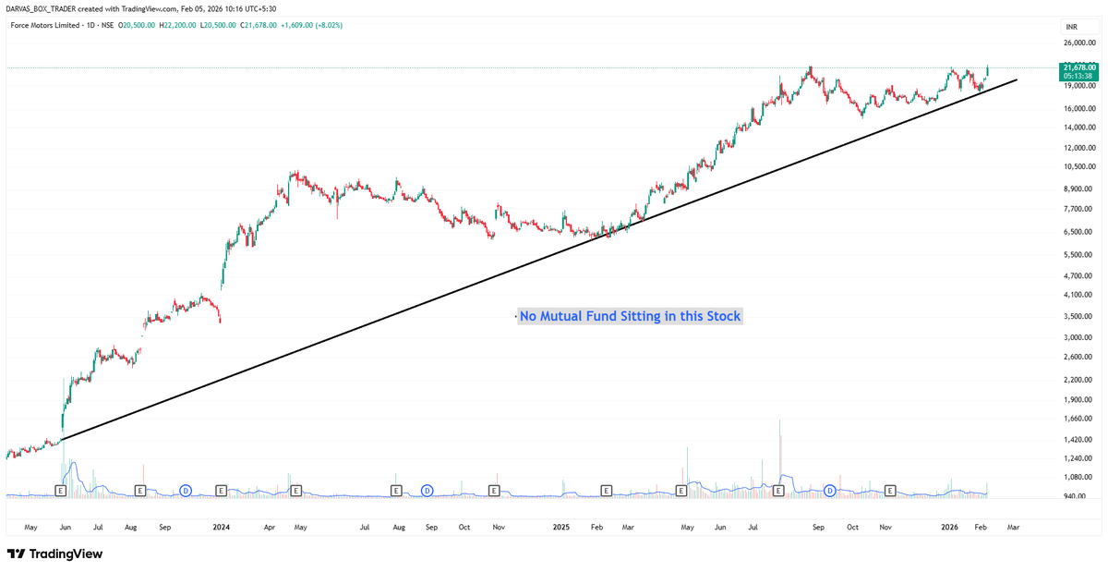This screenshot has height=572, width=1108.
Task: Click the 4,100.00 price axis label
Action: [x=1079, y=295]
